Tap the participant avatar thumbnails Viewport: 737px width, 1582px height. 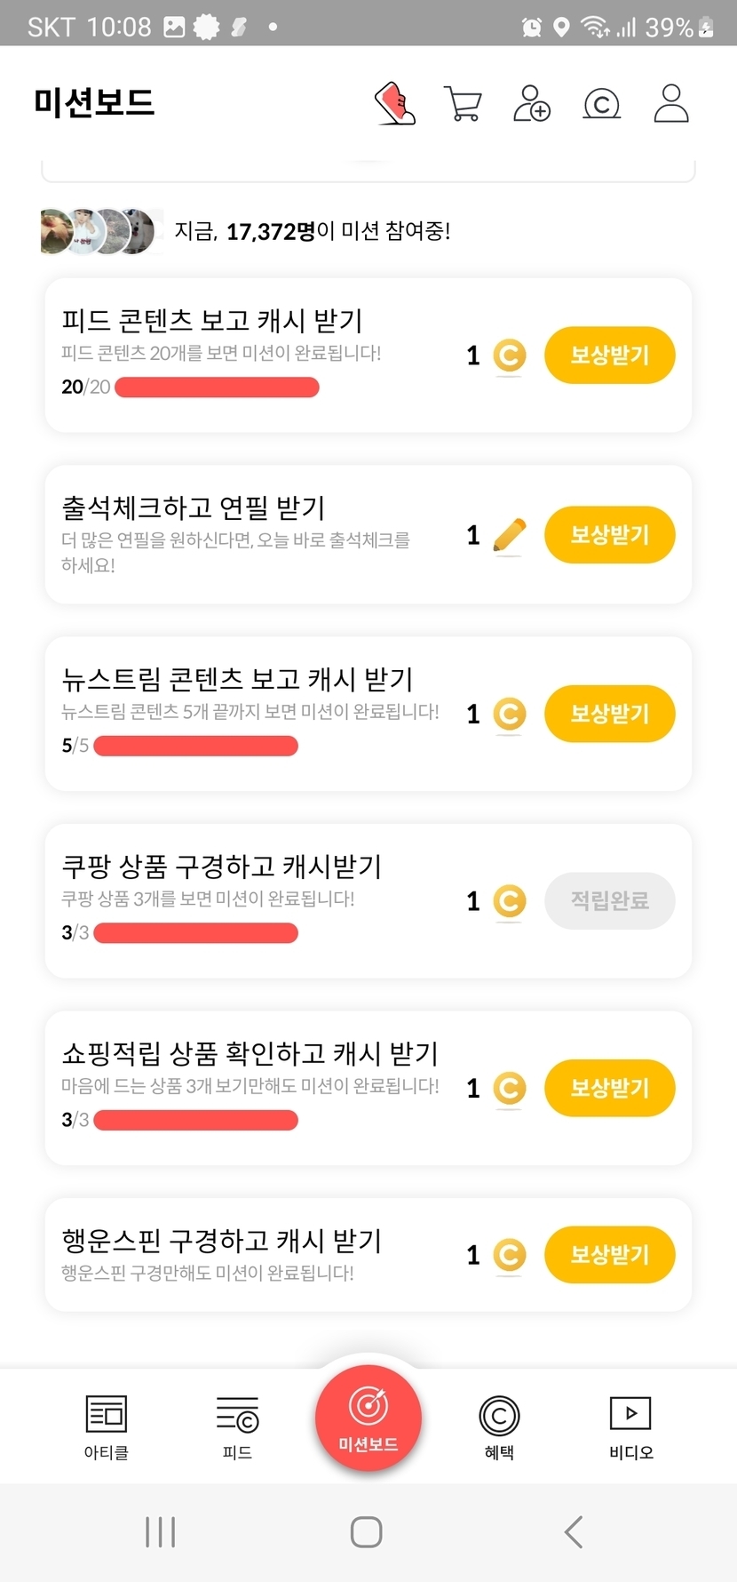(100, 231)
